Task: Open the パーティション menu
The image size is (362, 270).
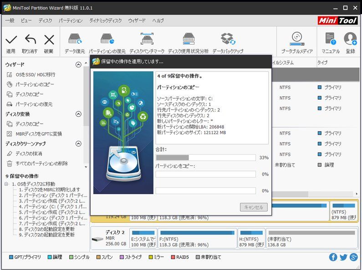Action: coord(71,20)
